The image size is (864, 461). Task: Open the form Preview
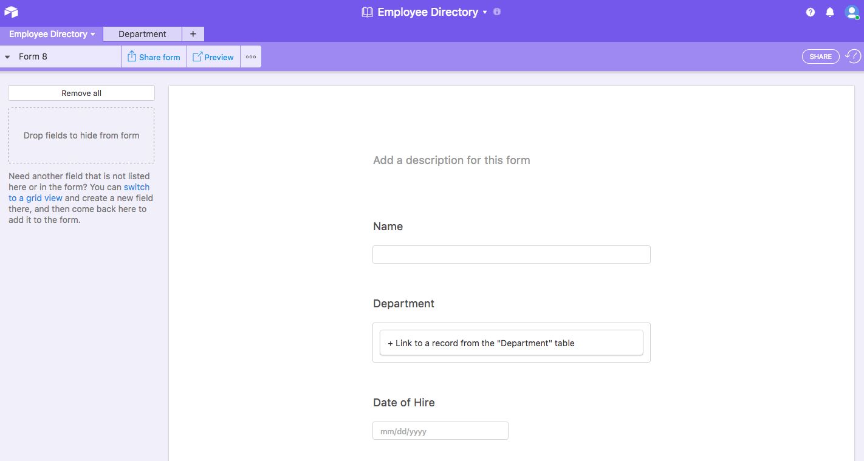pyautogui.click(x=213, y=57)
